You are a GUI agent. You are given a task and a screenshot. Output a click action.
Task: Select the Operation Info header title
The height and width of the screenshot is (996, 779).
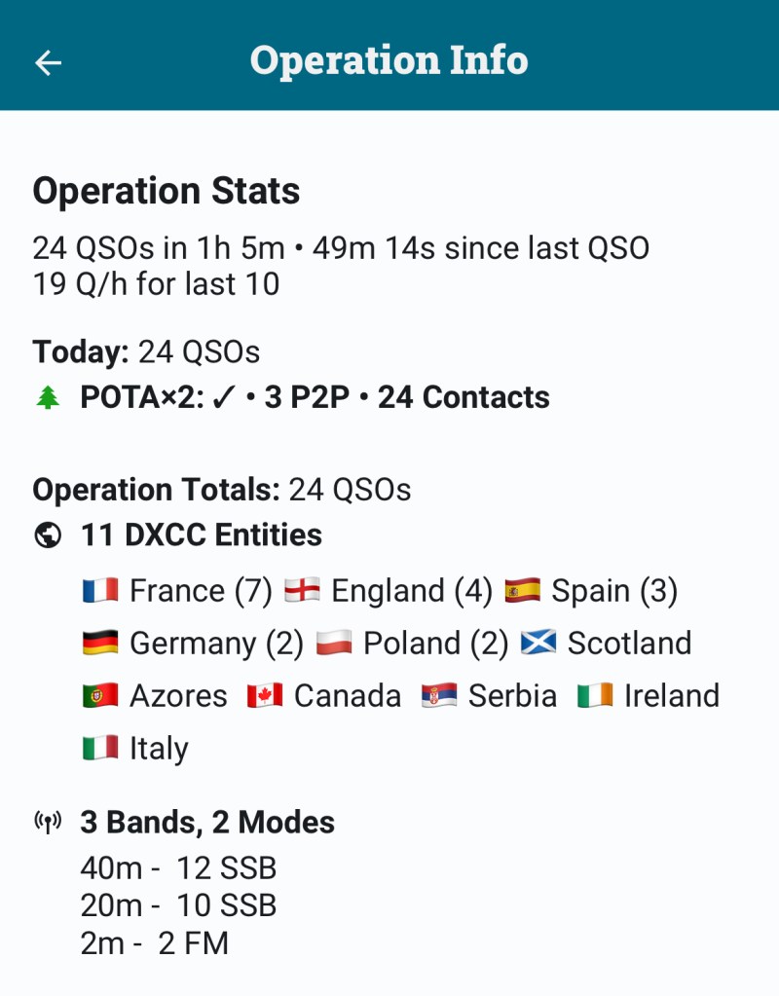pyautogui.click(x=389, y=60)
